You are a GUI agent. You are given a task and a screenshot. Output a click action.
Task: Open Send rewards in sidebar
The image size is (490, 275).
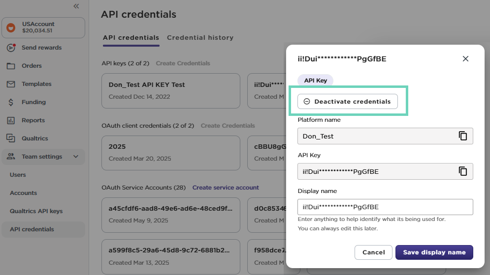[41, 48]
